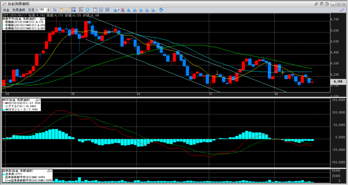This screenshot has width=348, height=185.
Task: Open the indicator chart dropdown arrow
Action: [x=118, y=10]
